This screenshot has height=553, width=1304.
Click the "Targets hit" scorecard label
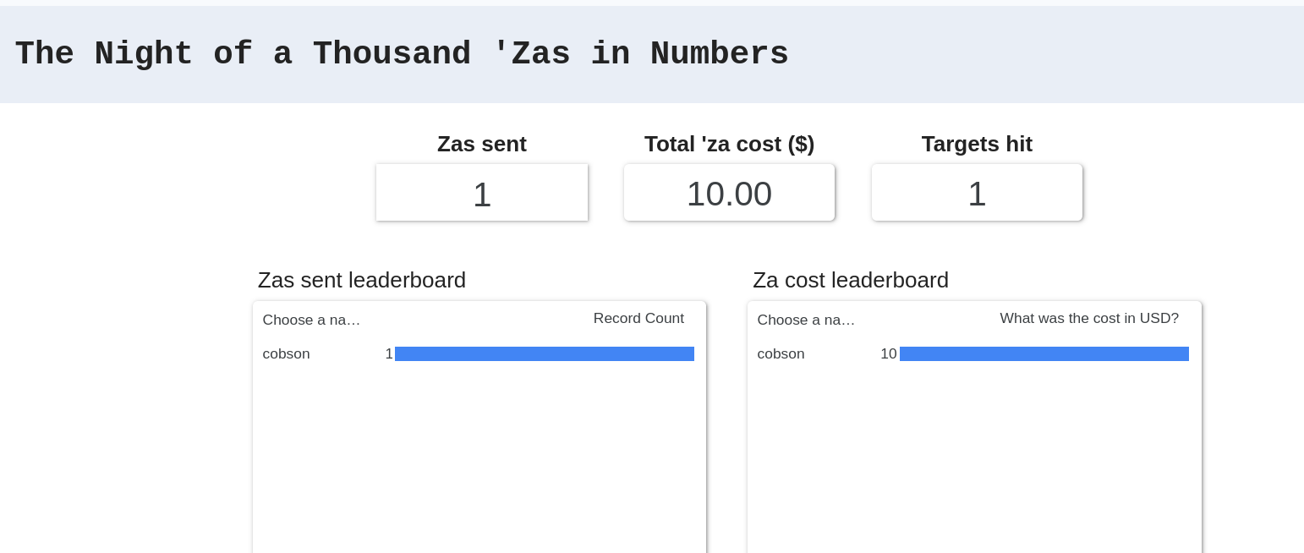[977, 144]
